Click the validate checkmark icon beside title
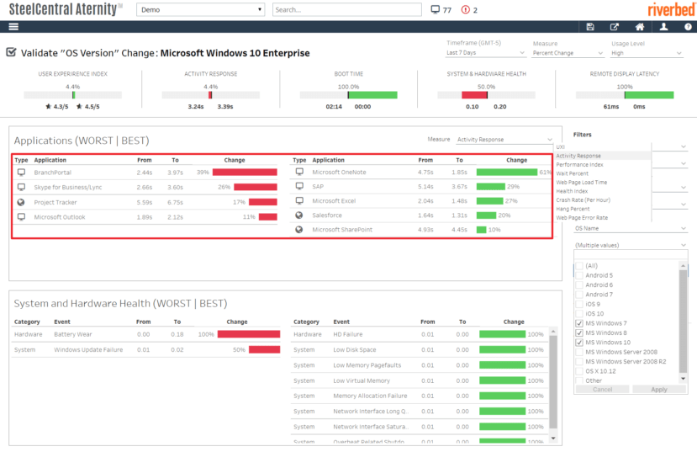 (x=11, y=52)
